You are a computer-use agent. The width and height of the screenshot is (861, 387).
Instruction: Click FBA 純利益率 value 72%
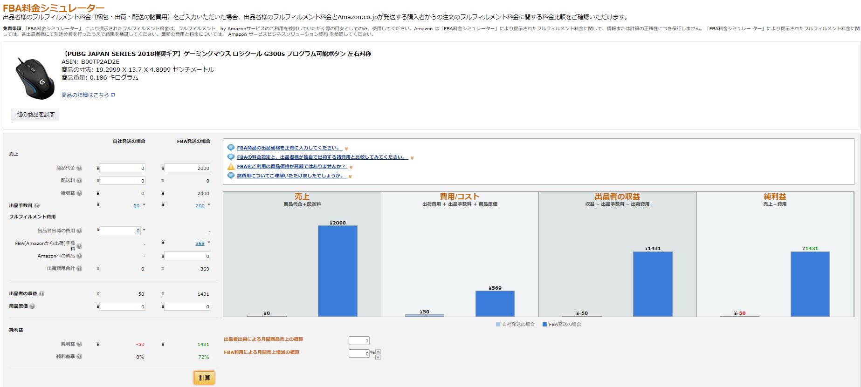tap(204, 357)
